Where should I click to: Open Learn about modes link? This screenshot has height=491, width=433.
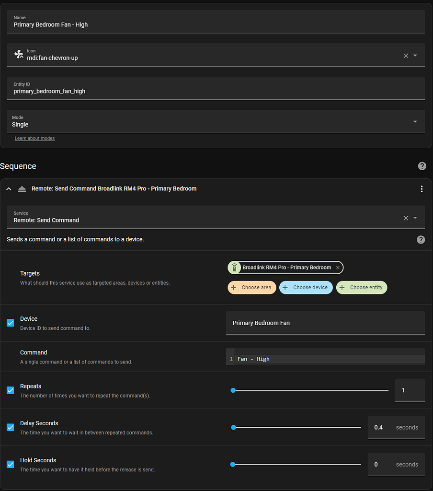35,138
